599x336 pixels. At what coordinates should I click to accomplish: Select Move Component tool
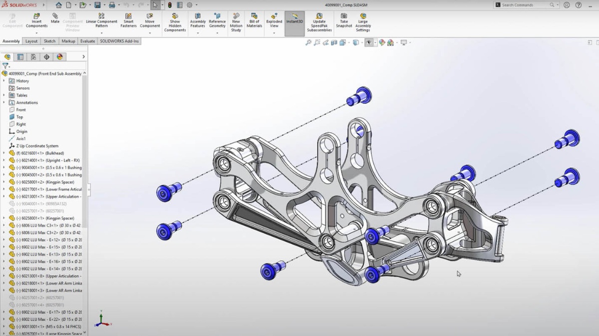150,21
